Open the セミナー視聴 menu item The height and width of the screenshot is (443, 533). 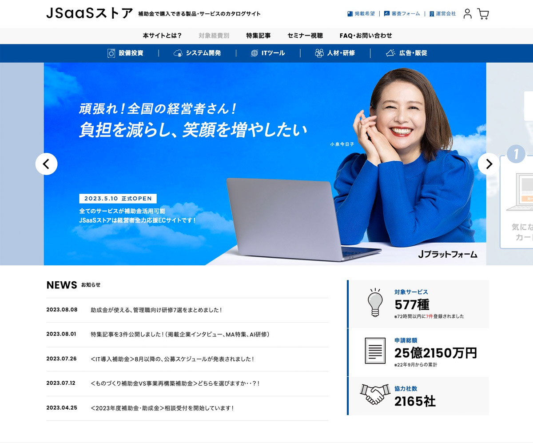coord(305,36)
